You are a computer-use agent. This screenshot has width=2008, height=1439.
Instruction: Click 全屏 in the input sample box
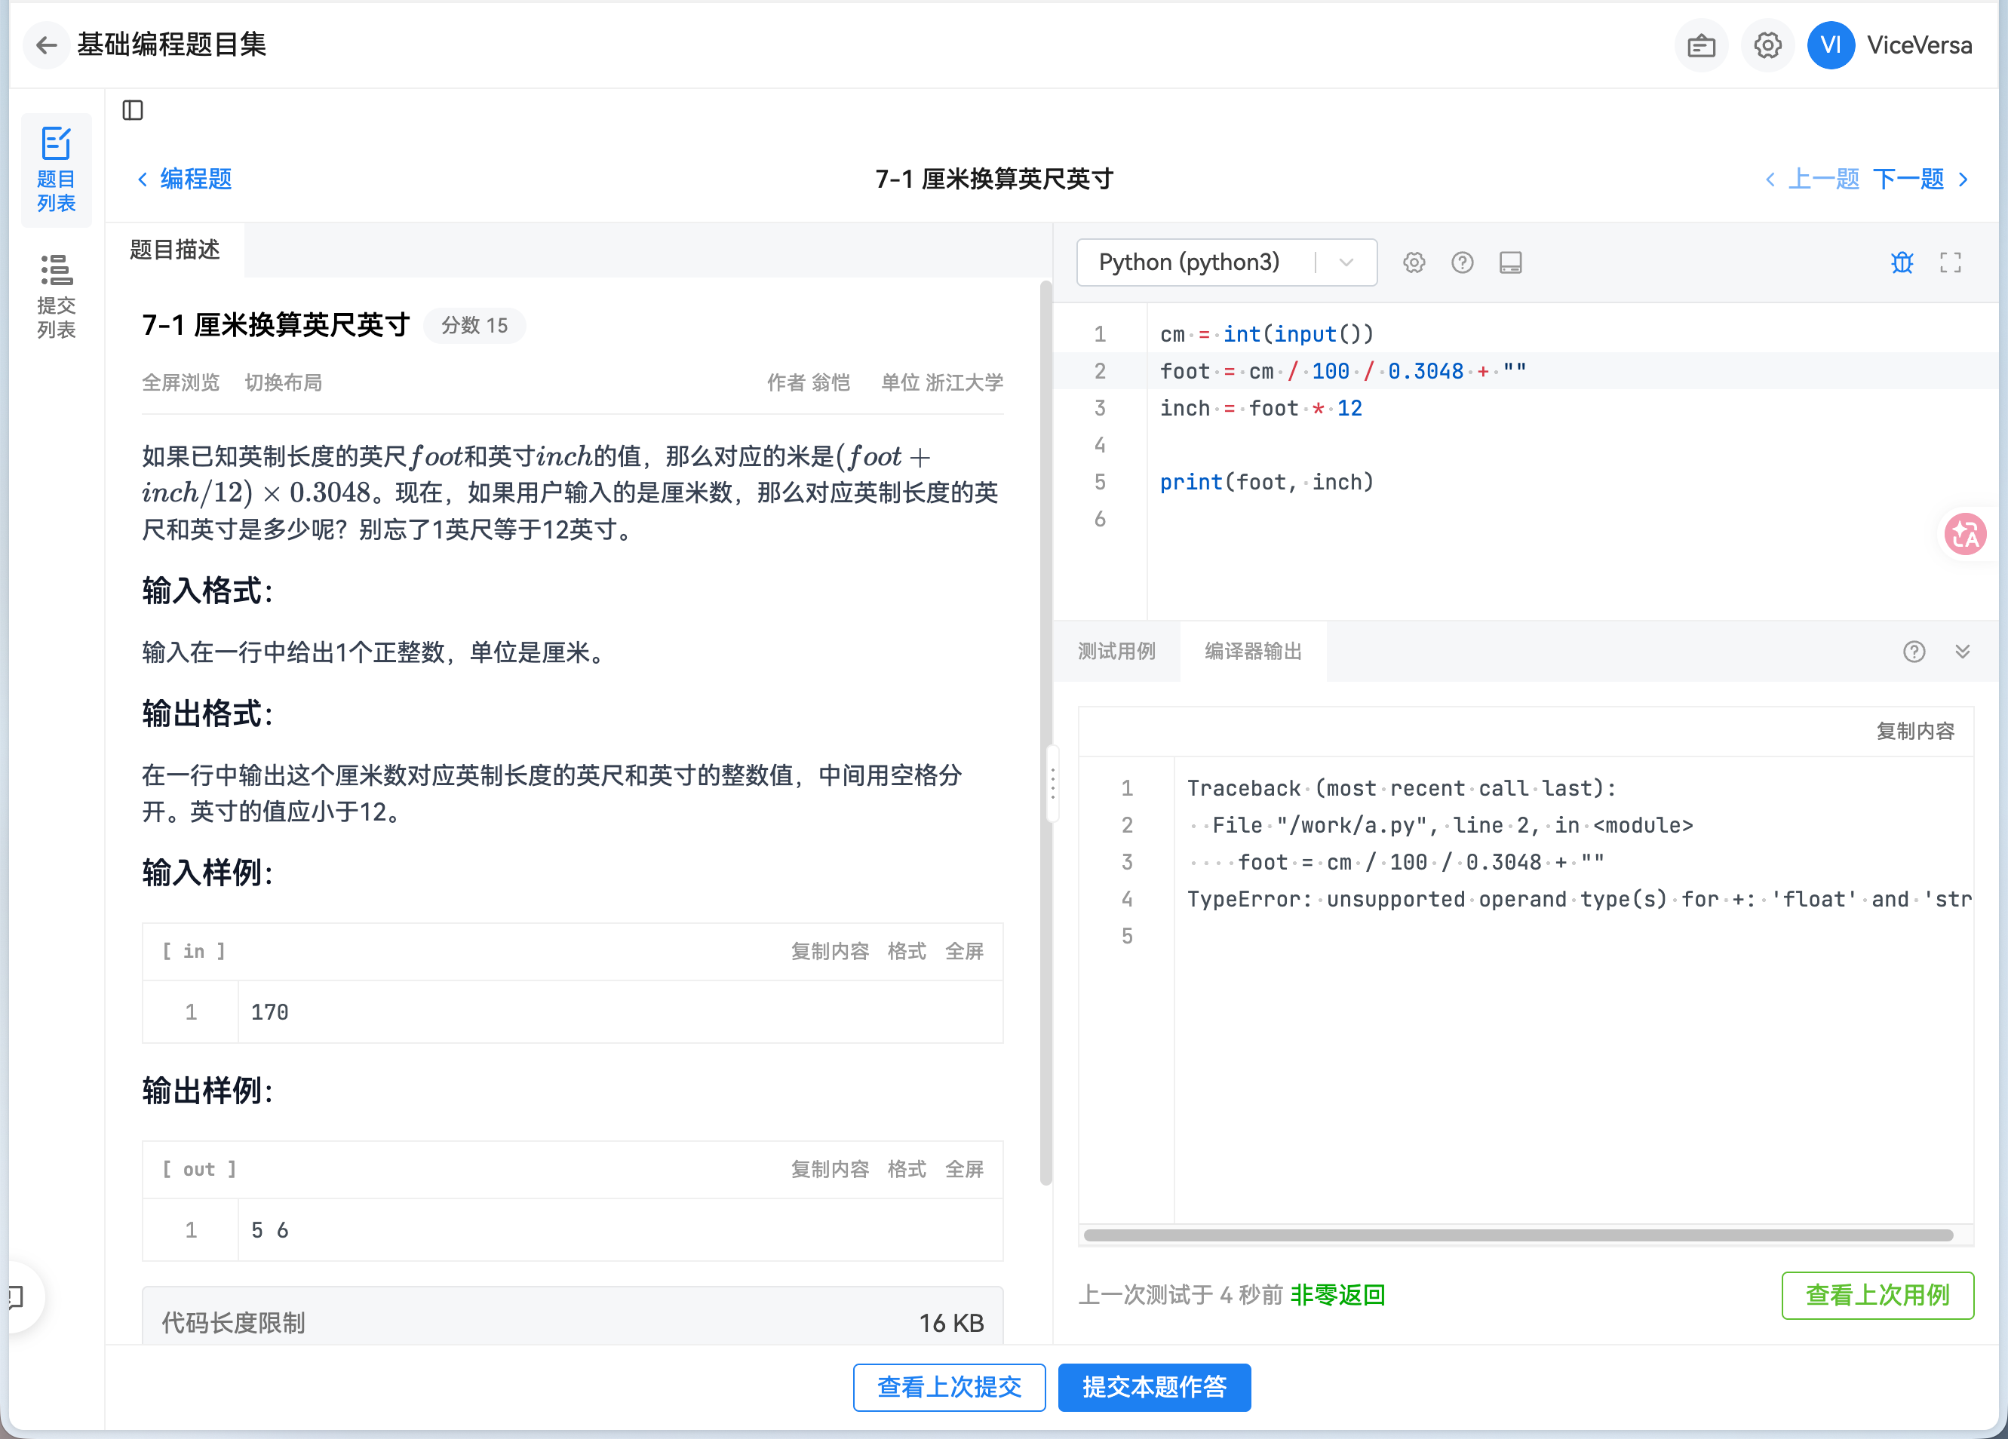pyautogui.click(x=964, y=951)
